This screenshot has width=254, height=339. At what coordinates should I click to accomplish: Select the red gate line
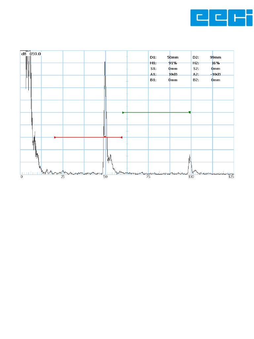[88, 137]
